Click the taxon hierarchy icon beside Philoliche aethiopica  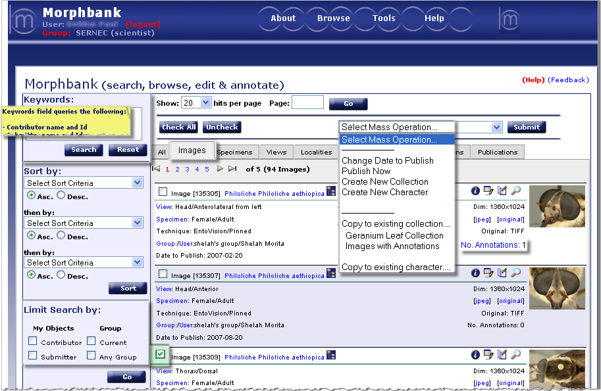point(330,192)
